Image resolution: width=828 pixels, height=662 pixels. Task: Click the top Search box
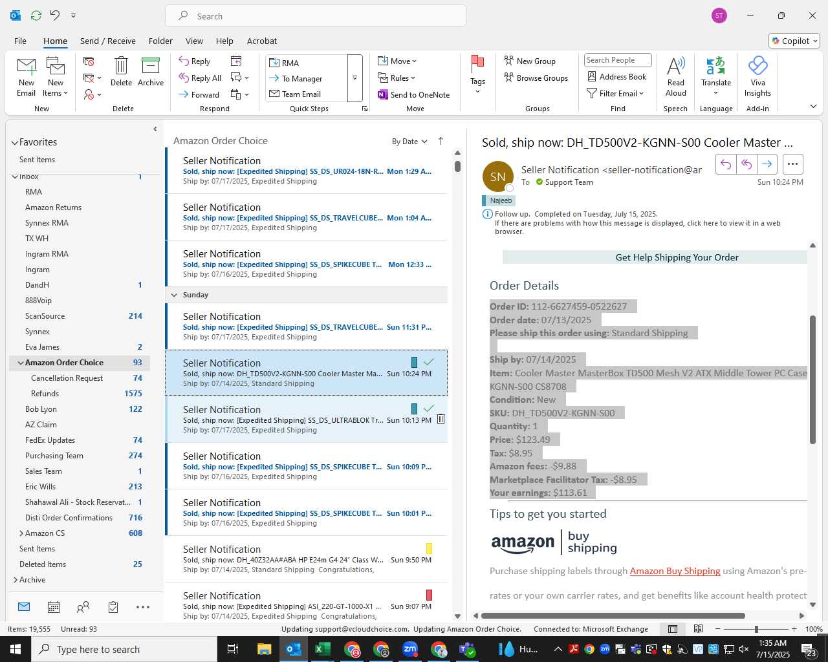(316, 16)
